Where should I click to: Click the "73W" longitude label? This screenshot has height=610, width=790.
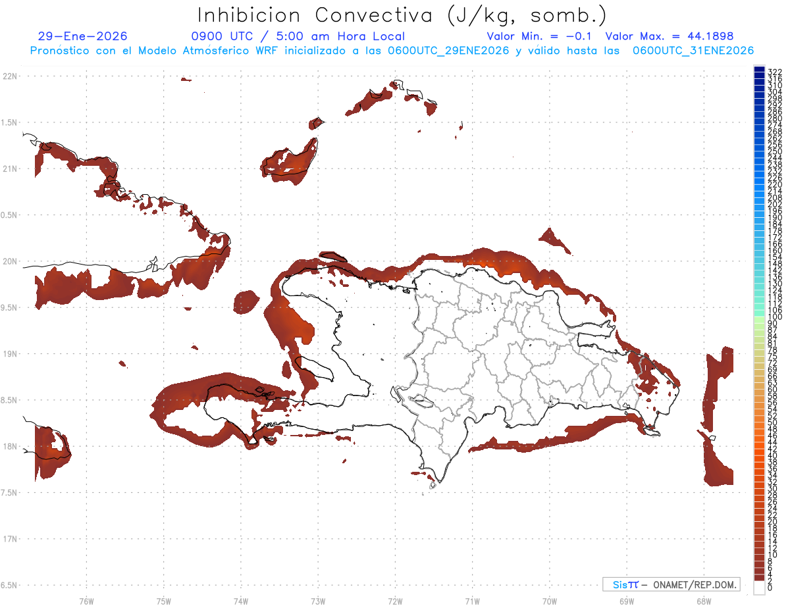point(318,601)
